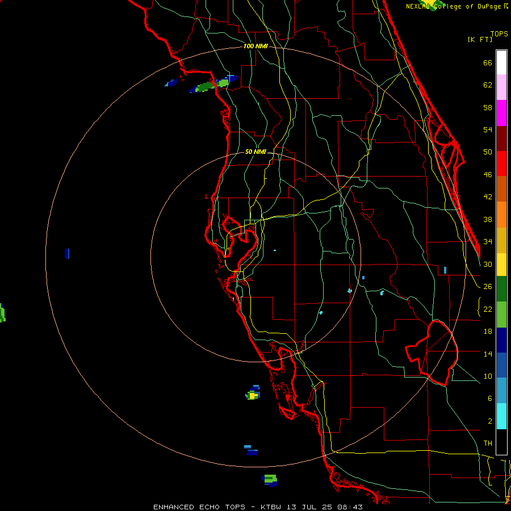This screenshot has height=511, width=511.
Task: Click the green echo cell below 100 NMI ring
Action: pos(270,480)
